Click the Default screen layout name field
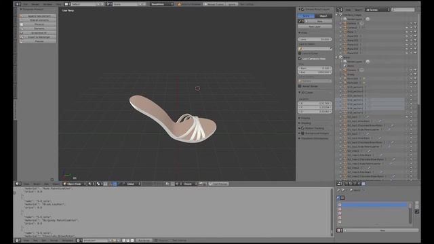 click(83, 4)
